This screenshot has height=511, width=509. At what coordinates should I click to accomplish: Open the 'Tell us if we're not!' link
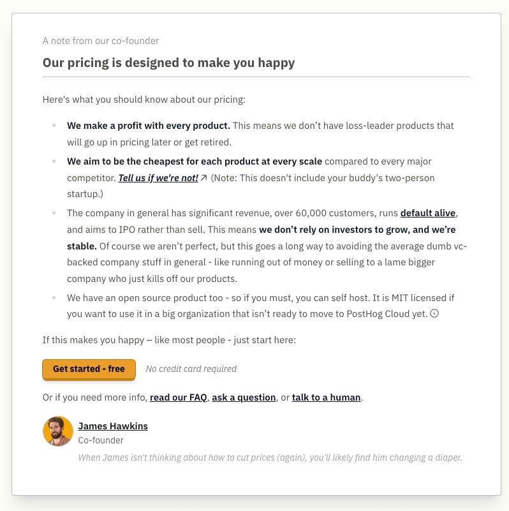pyautogui.click(x=158, y=178)
